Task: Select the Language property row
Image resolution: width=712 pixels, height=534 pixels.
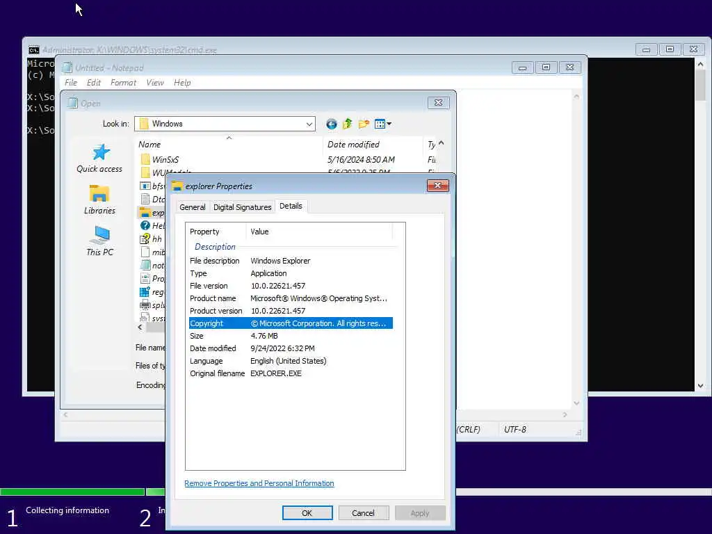Action: click(x=291, y=361)
